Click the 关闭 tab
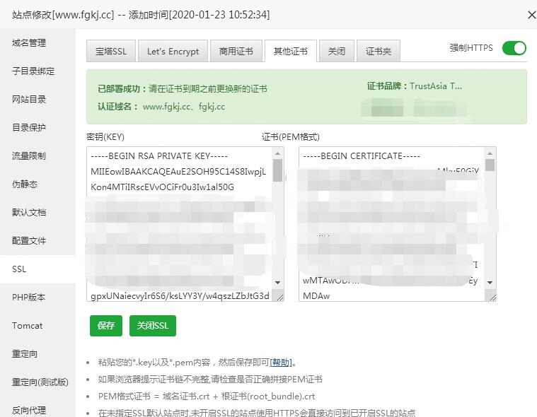 337,52
